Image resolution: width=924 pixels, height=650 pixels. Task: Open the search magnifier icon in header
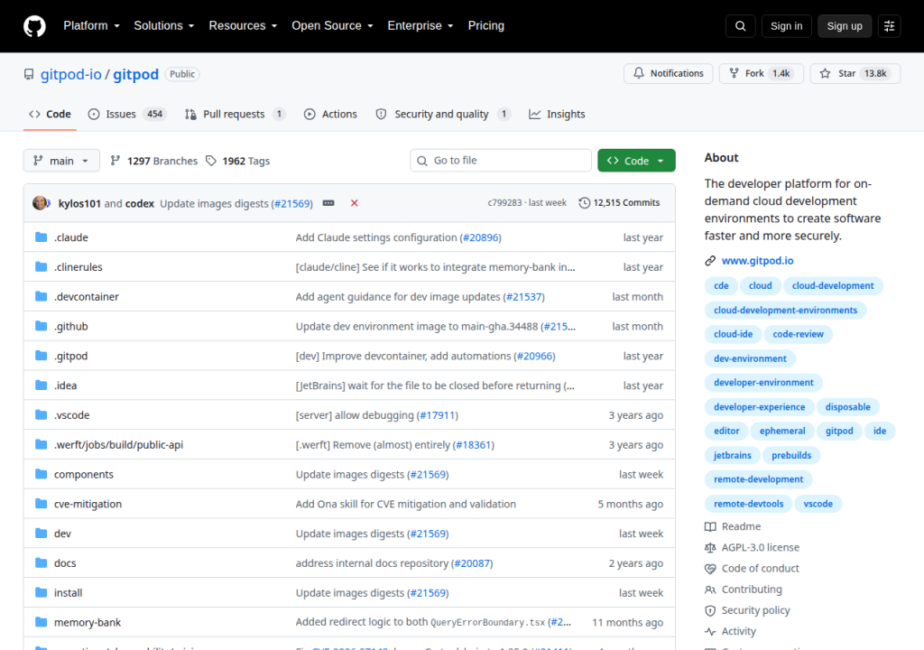click(741, 26)
